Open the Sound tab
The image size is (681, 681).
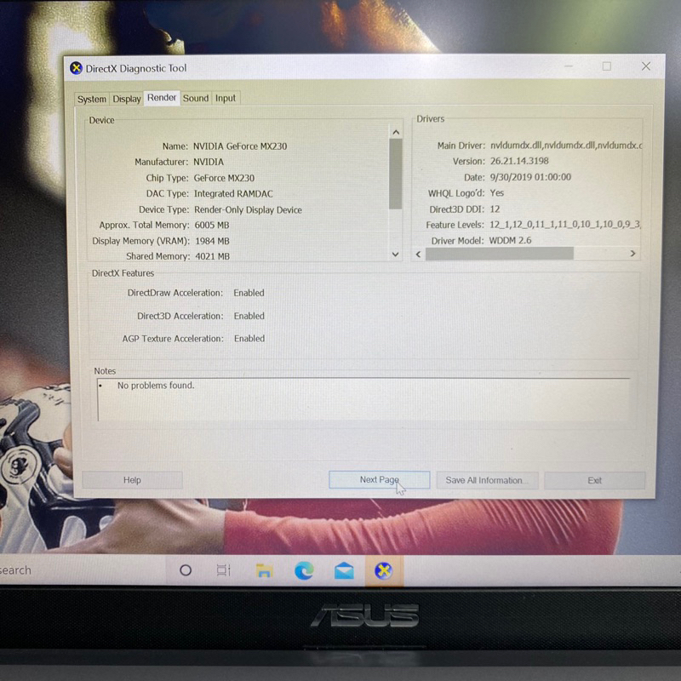point(196,98)
